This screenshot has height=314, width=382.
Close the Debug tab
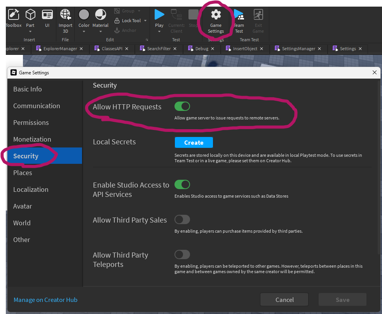coord(213,49)
